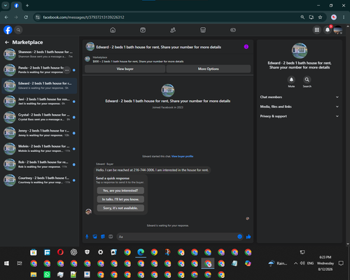Reload the page
The height and width of the screenshot is (280, 350).
pos(26,17)
